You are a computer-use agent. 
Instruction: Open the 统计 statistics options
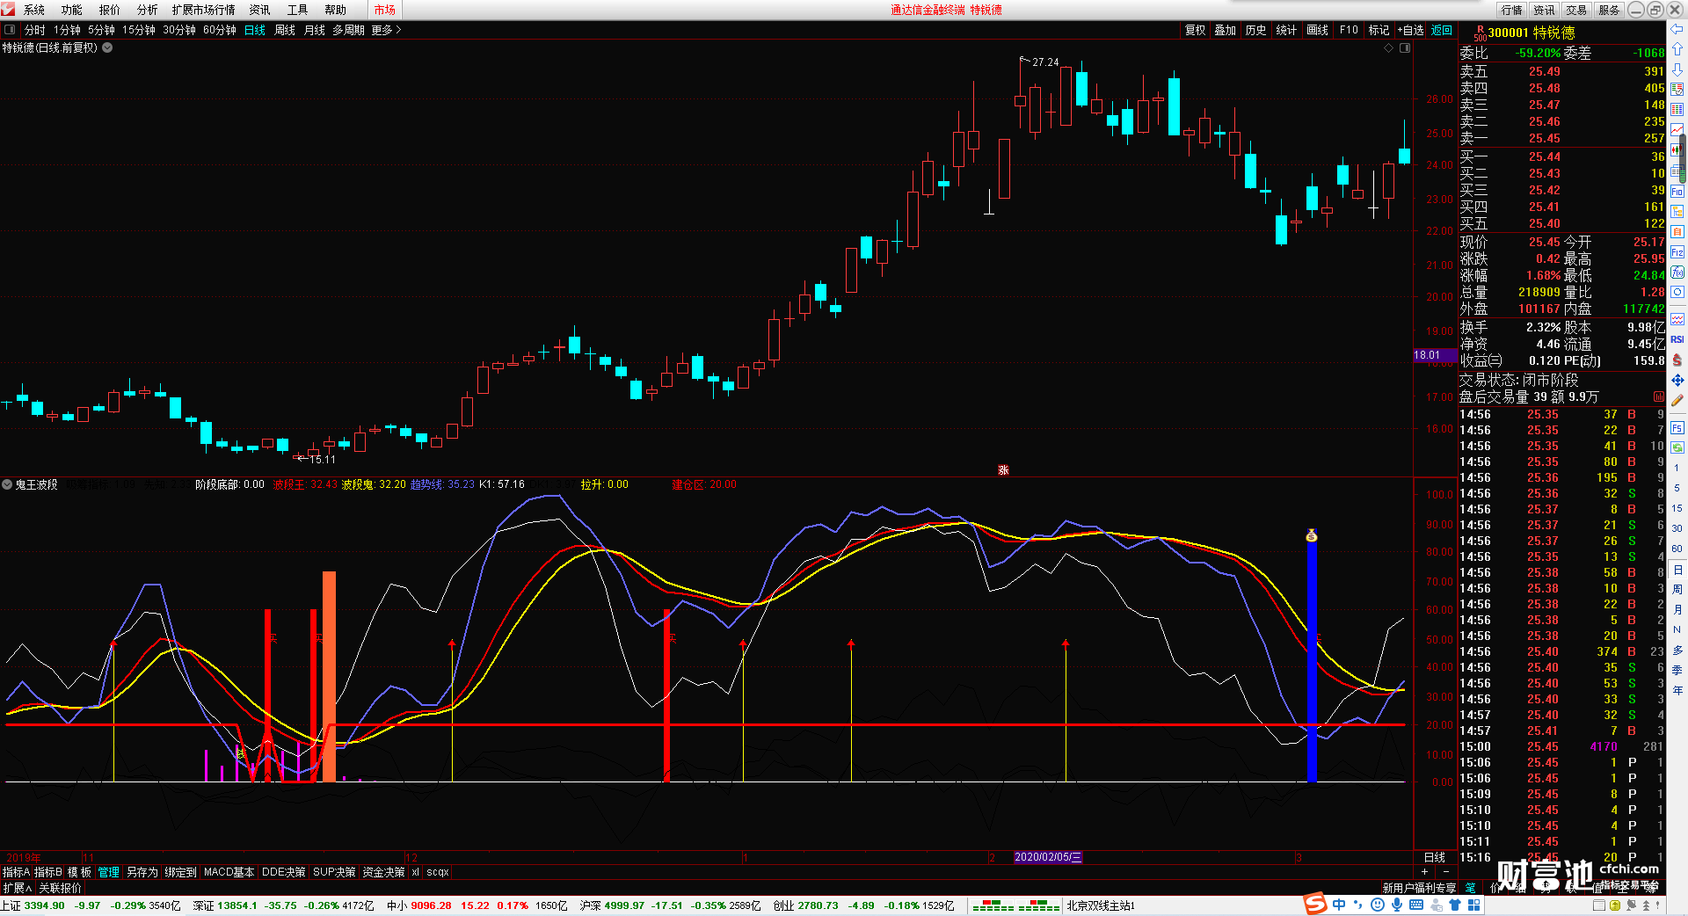pyautogui.click(x=1286, y=30)
